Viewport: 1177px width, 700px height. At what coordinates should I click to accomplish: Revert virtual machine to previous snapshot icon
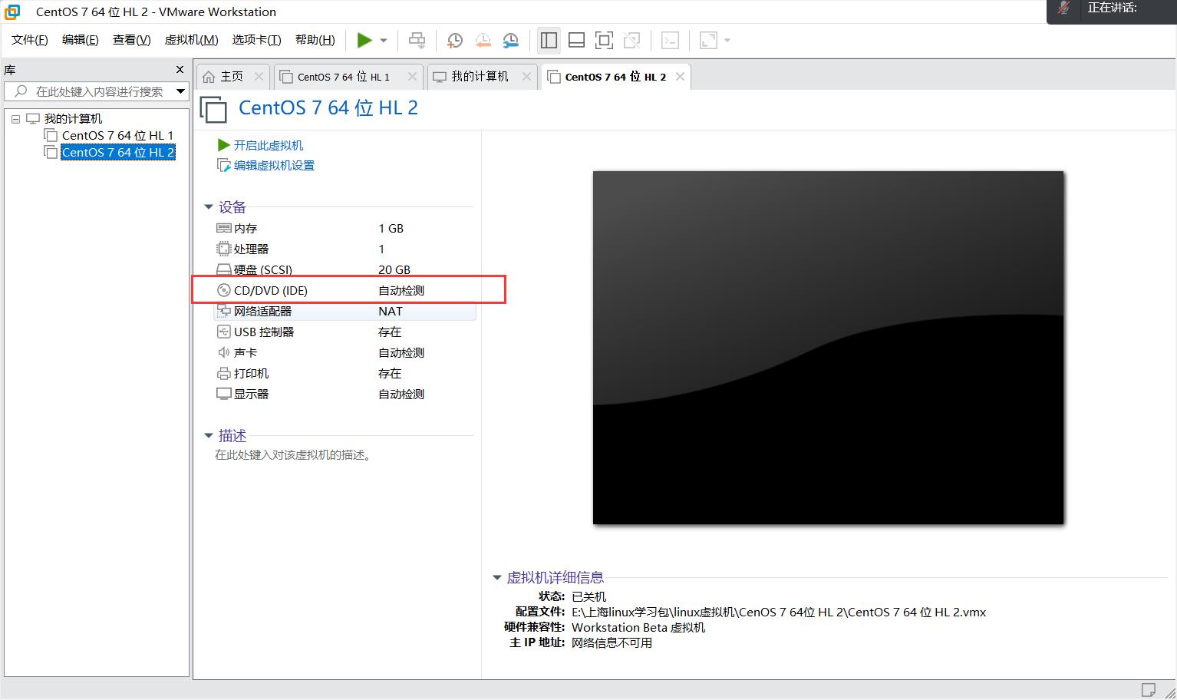[x=483, y=41]
